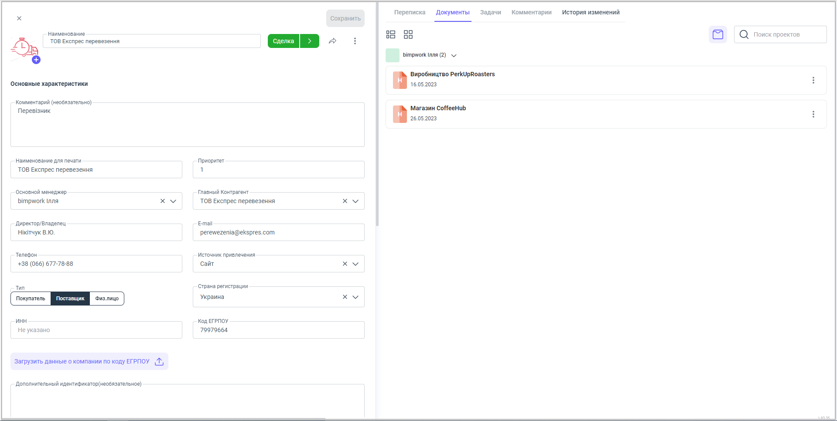The width and height of the screenshot is (837, 421).
Task: Expand the Главный Контрагент dropdown
Action: (355, 201)
